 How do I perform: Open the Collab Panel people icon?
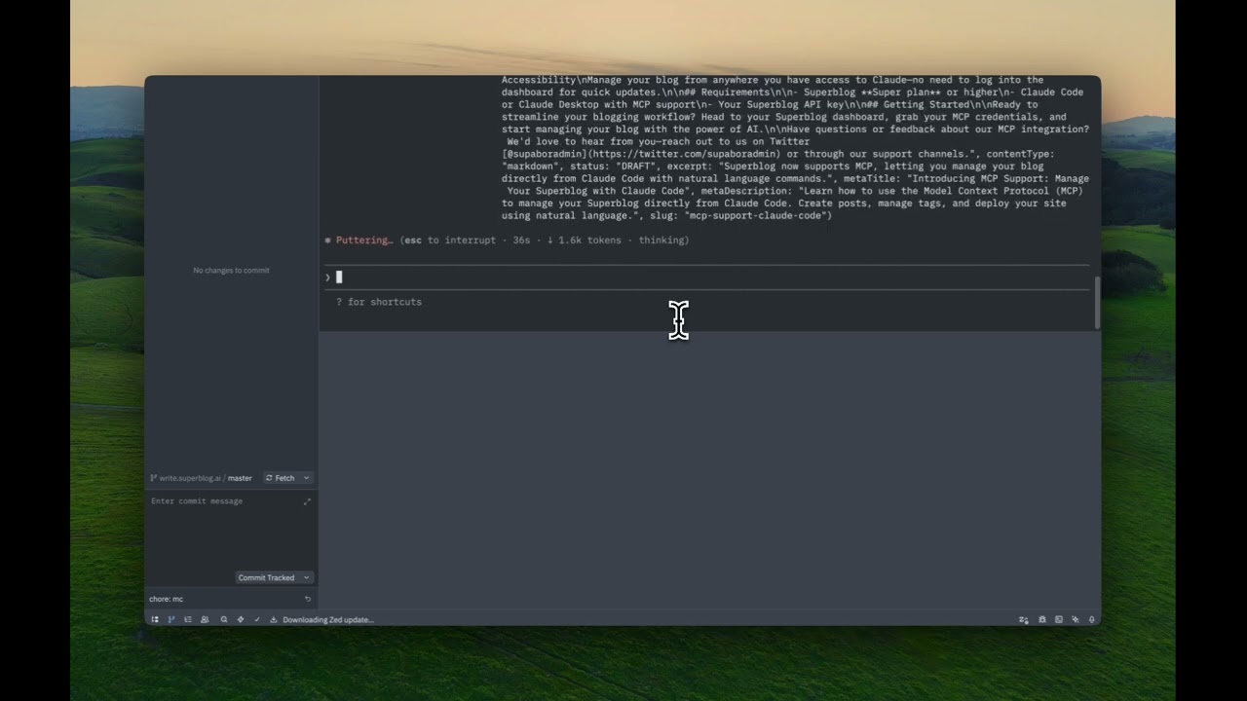pos(205,619)
